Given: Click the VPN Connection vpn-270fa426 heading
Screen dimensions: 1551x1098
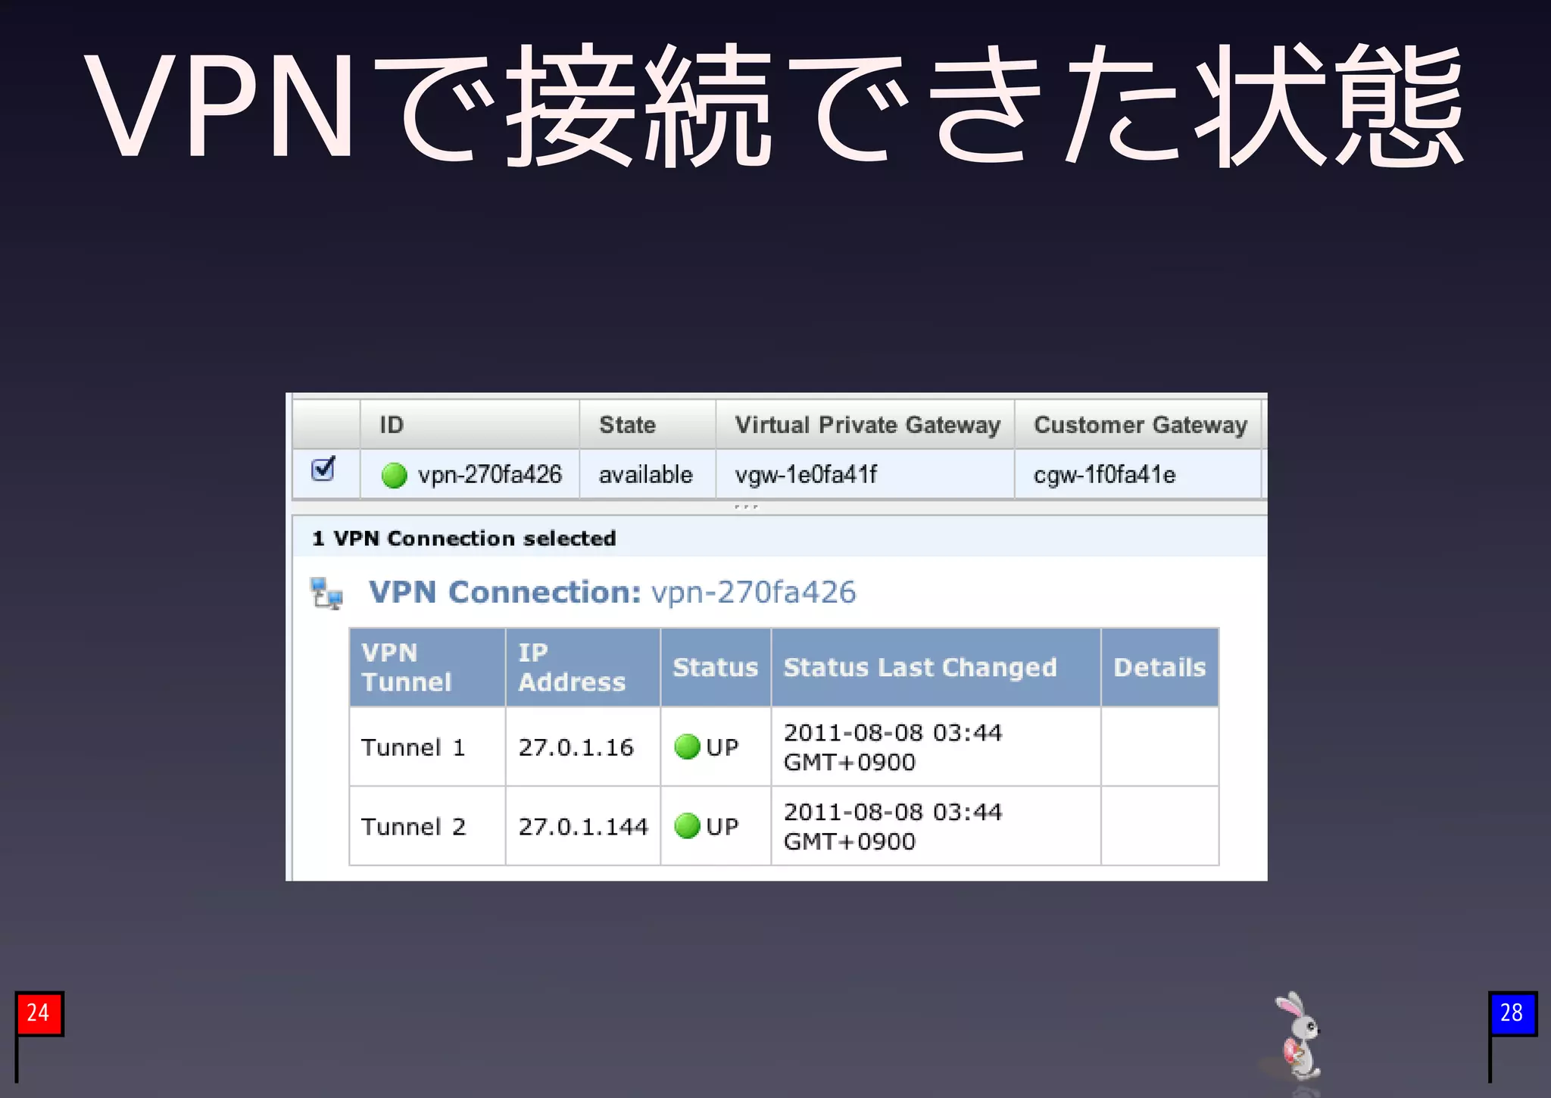Looking at the screenshot, I should (x=612, y=592).
